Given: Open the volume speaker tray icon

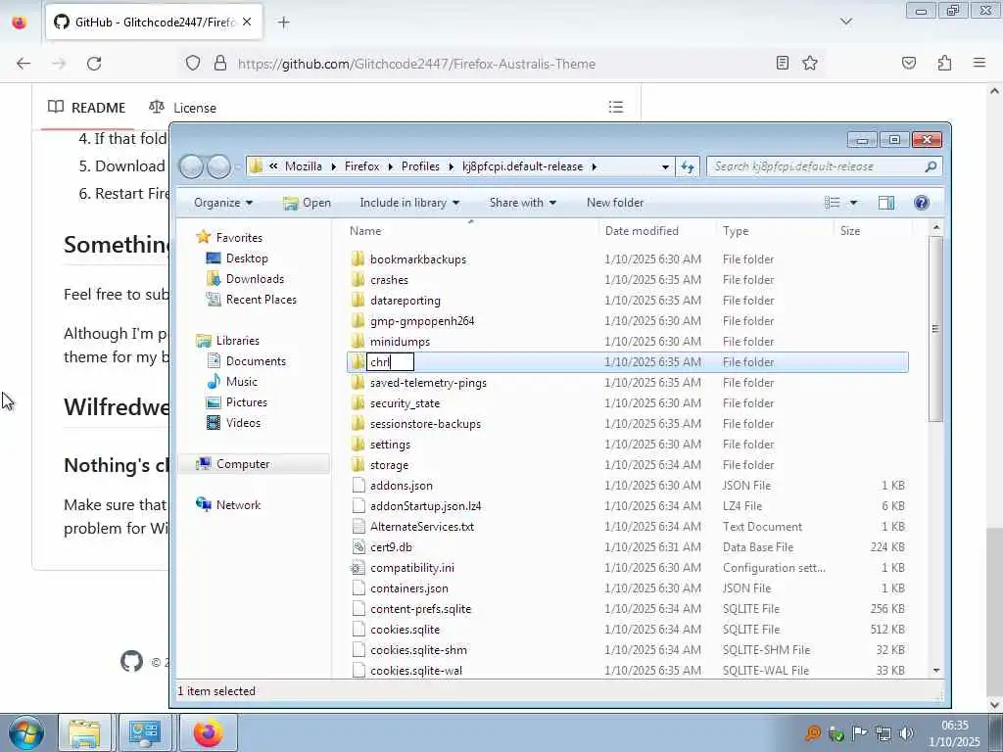Looking at the screenshot, I should pos(906,732).
